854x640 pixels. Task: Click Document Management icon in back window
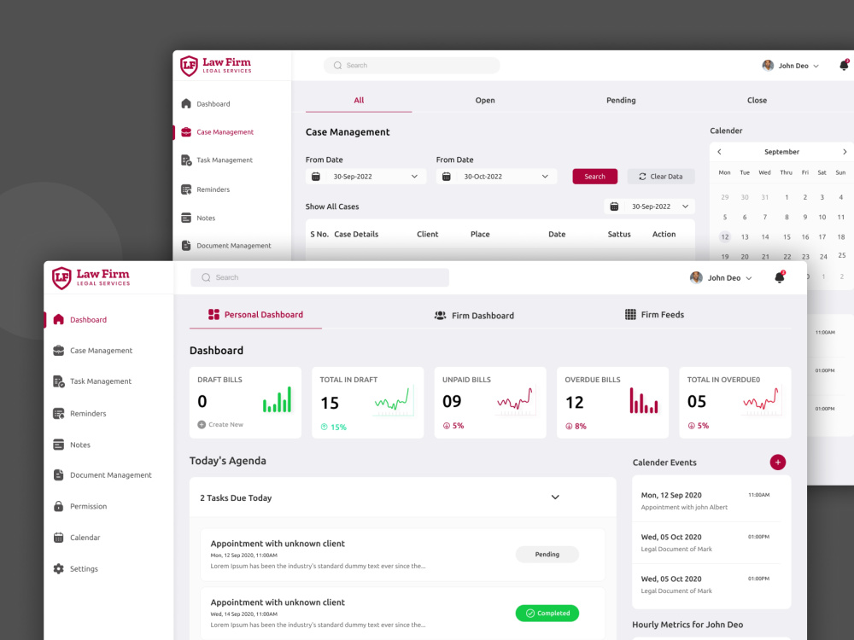[186, 246]
